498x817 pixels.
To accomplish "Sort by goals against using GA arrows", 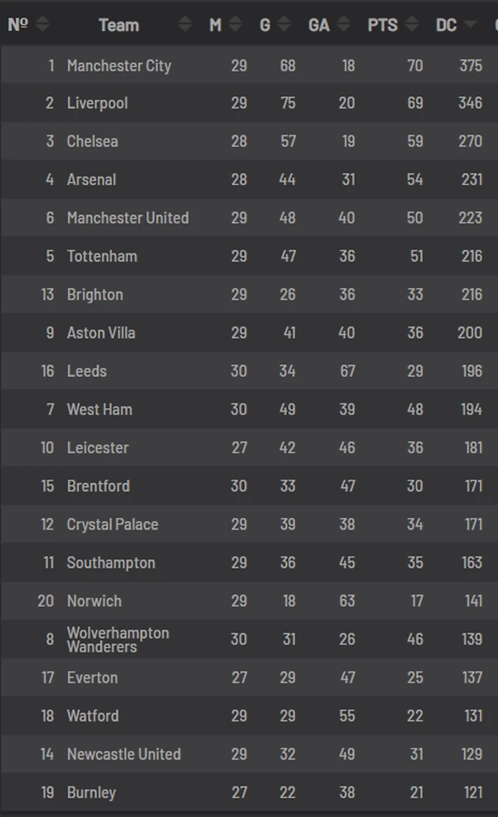I will (x=344, y=25).
